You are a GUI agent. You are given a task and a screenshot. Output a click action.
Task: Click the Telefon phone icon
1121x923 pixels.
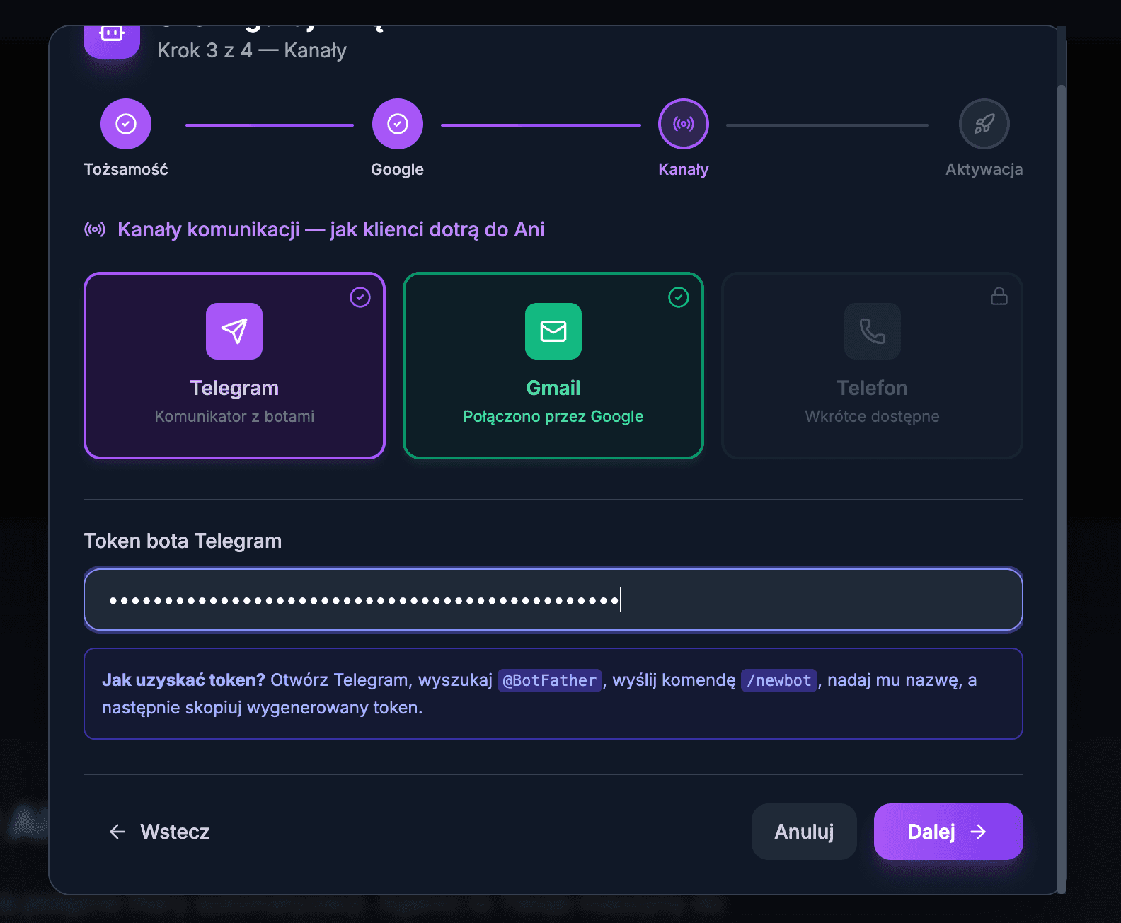pos(873,331)
